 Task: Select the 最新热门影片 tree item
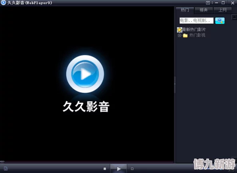click(x=194, y=30)
